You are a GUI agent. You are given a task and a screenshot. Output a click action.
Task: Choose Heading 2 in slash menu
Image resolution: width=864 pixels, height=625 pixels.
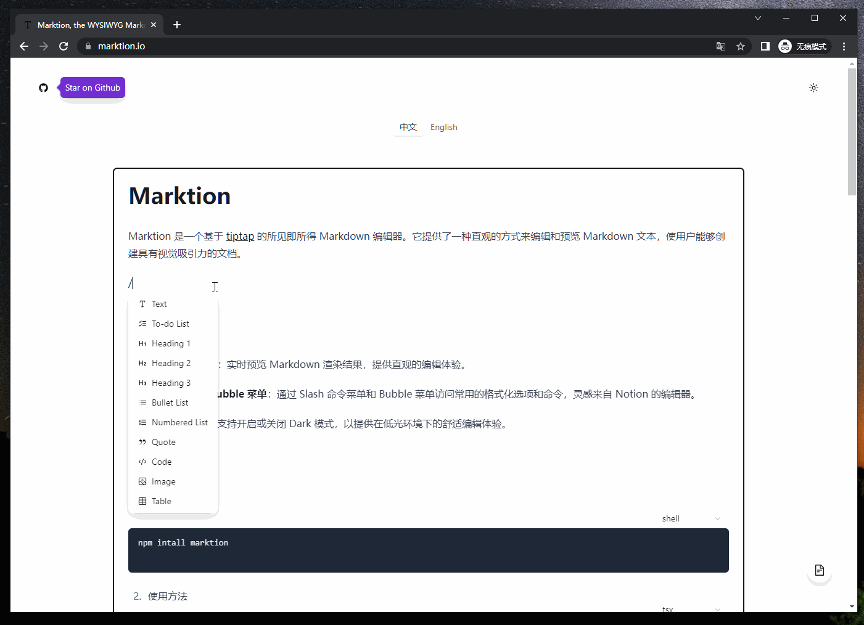tap(173, 363)
